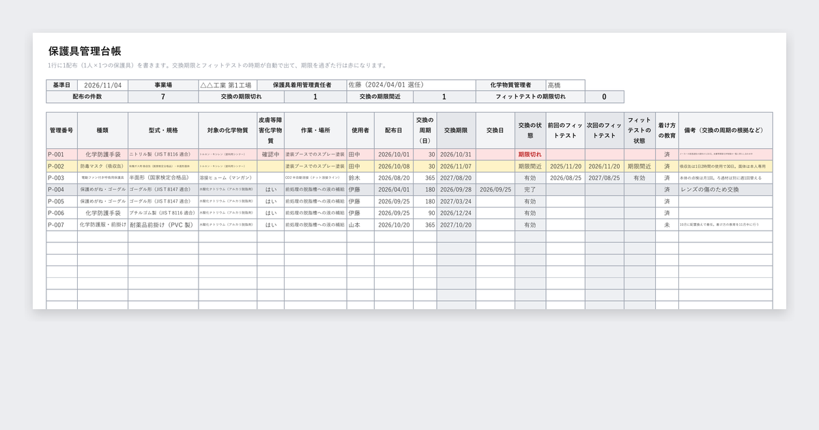This screenshot has height=430, width=819.
Task: Click the 交換期限 column header
Action: coord(456,130)
